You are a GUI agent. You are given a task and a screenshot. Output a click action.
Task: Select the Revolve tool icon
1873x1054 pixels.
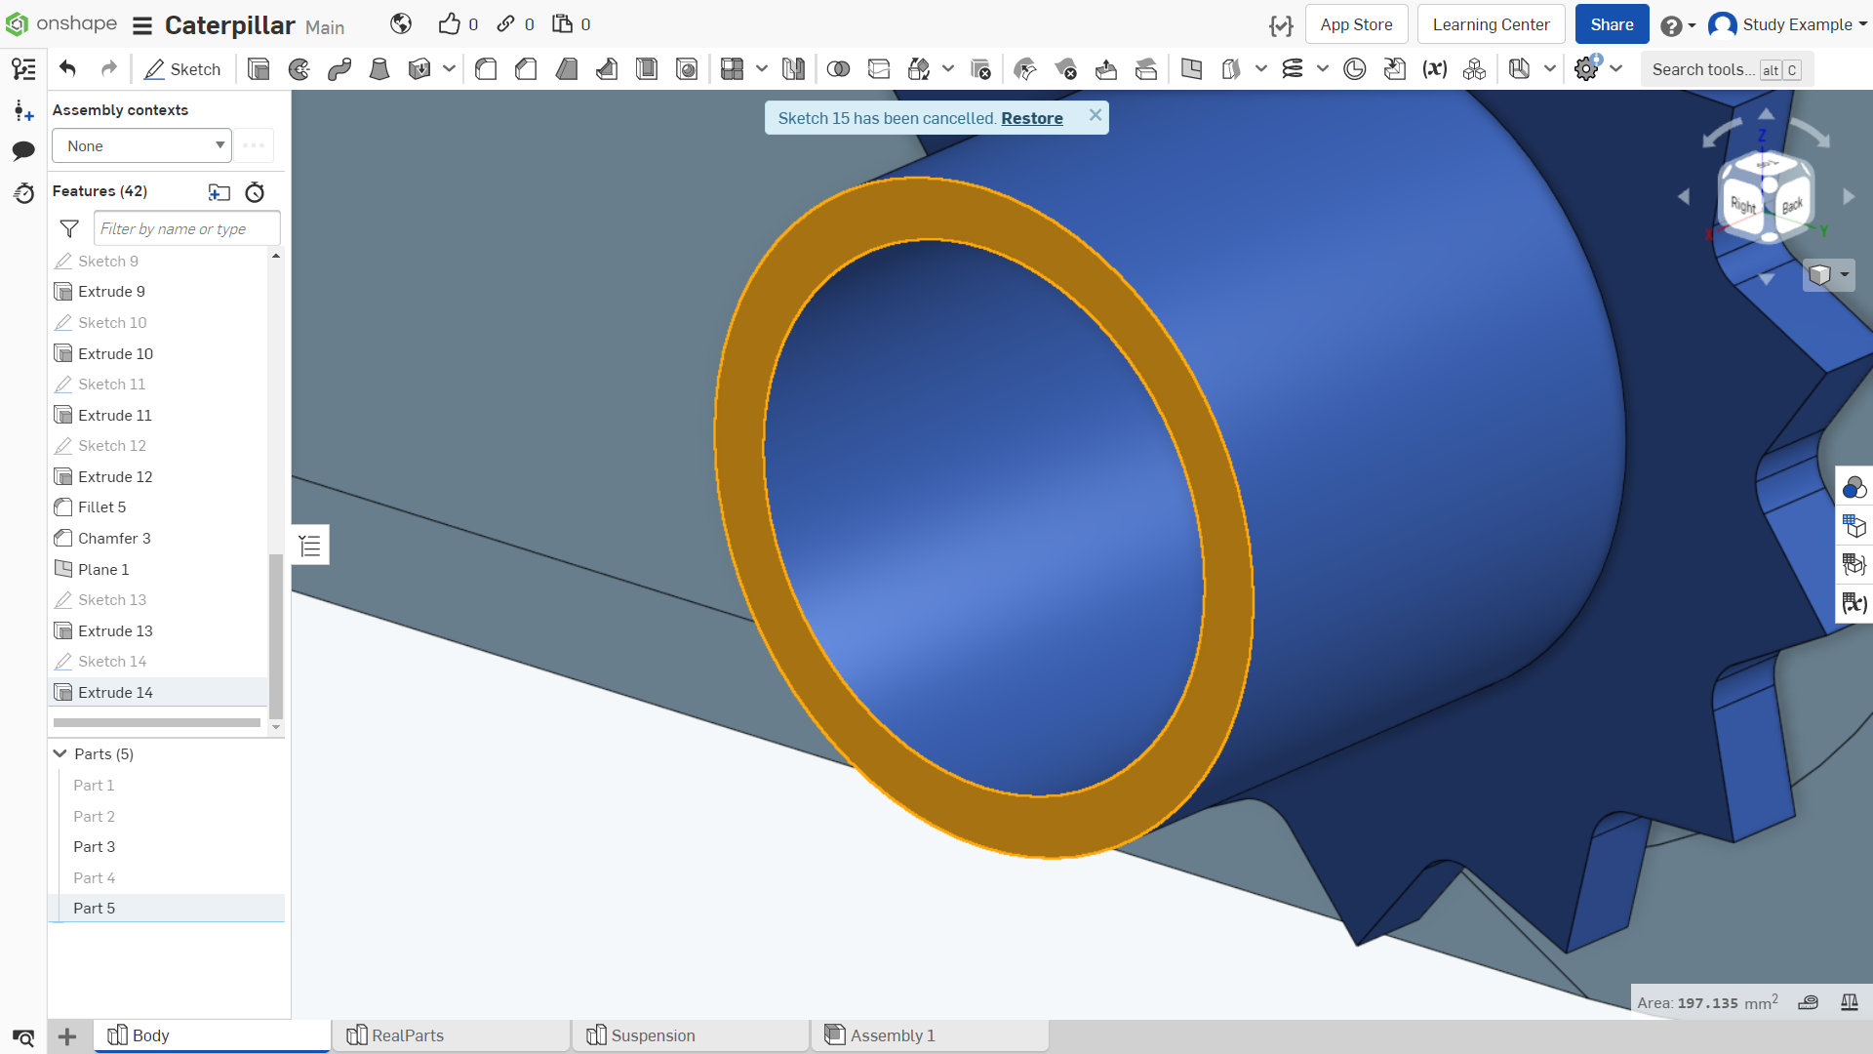pos(299,69)
